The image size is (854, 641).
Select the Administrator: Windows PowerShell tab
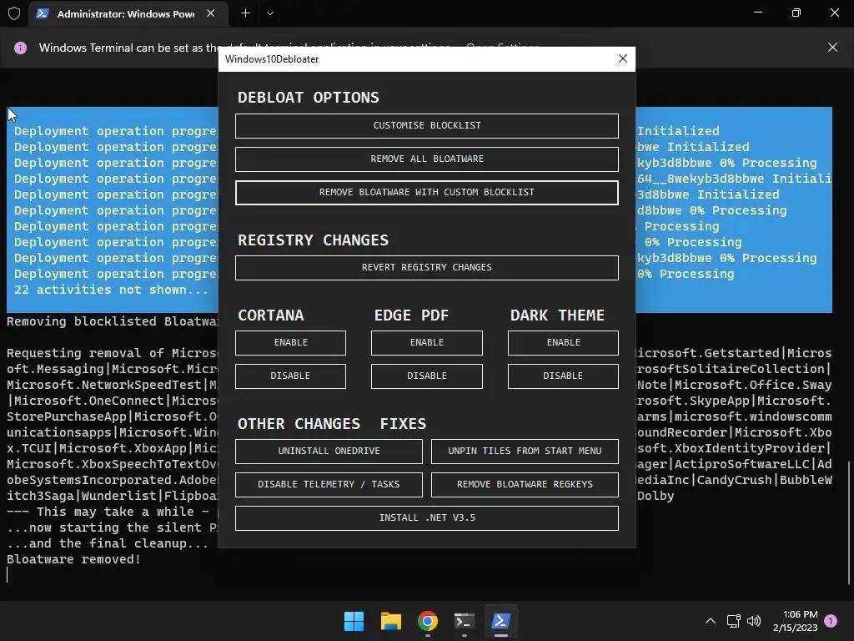pos(128,13)
